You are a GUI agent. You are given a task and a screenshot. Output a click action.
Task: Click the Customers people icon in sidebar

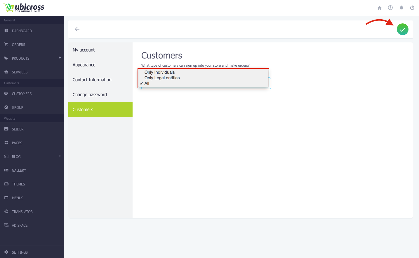point(6,94)
